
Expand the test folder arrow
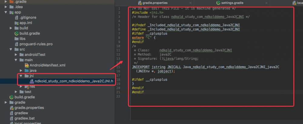16,92
